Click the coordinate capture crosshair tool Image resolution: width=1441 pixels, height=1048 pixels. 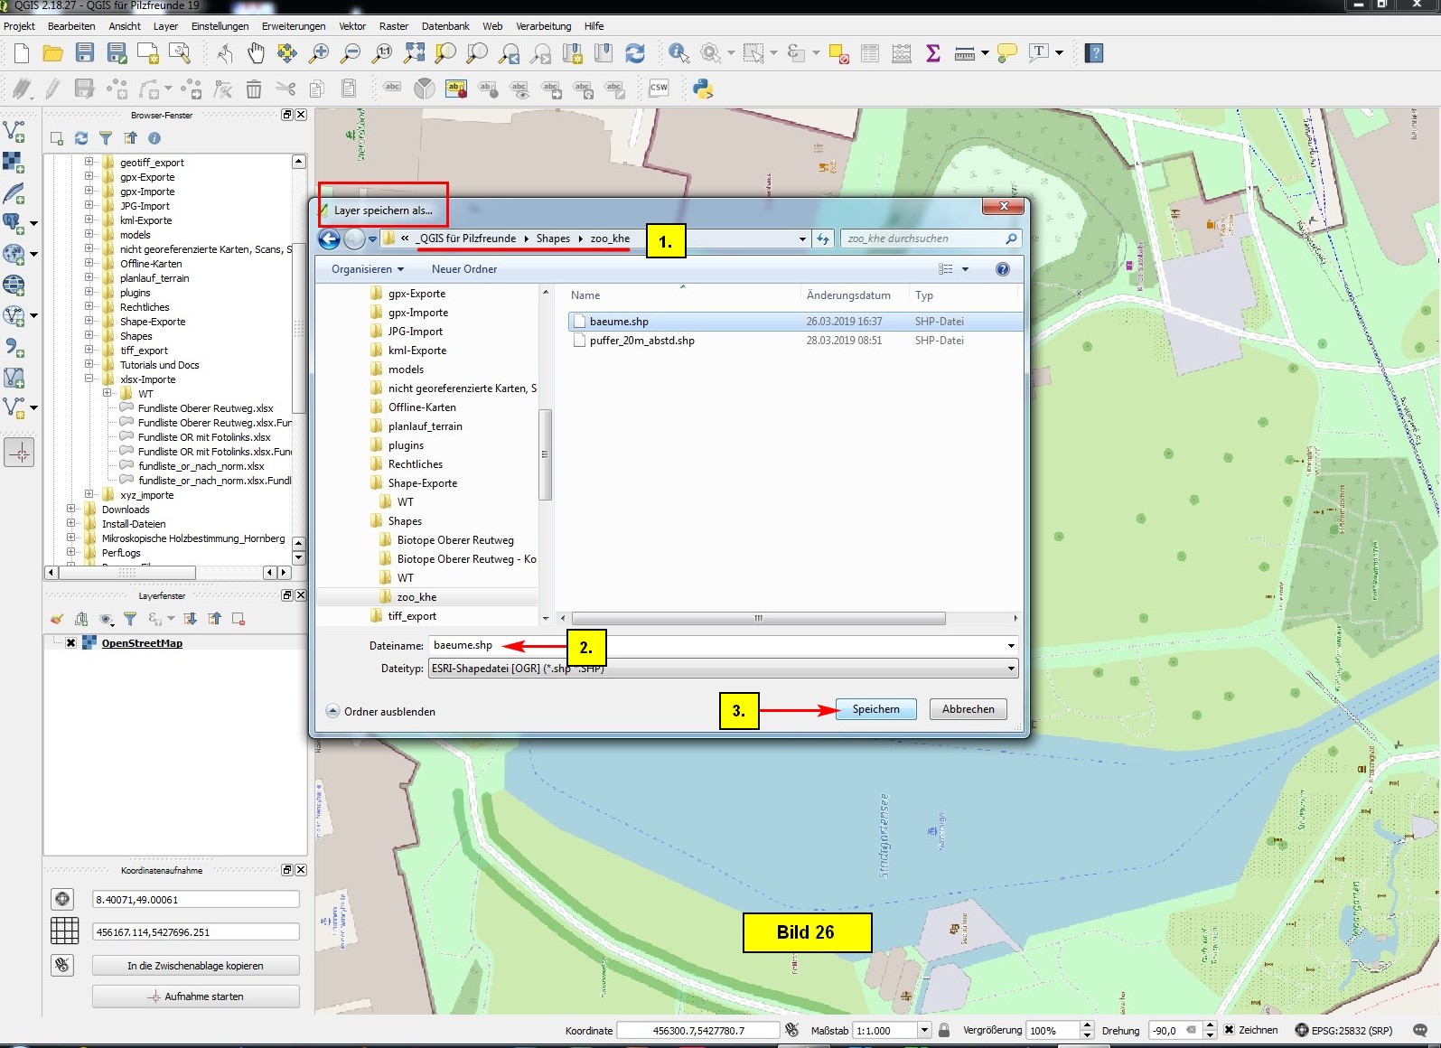click(20, 452)
